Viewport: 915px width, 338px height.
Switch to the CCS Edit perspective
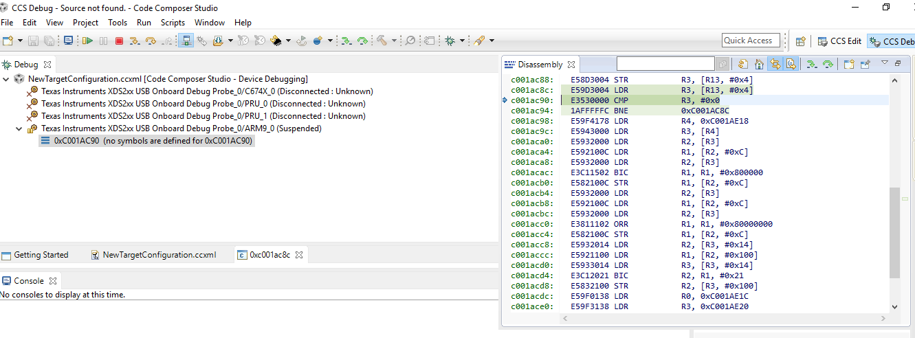[x=839, y=41]
